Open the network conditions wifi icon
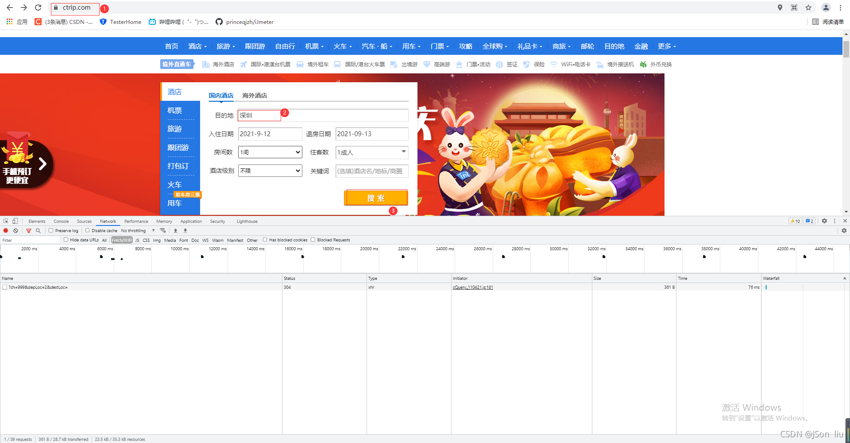The height and width of the screenshot is (443, 850). (x=163, y=230)
